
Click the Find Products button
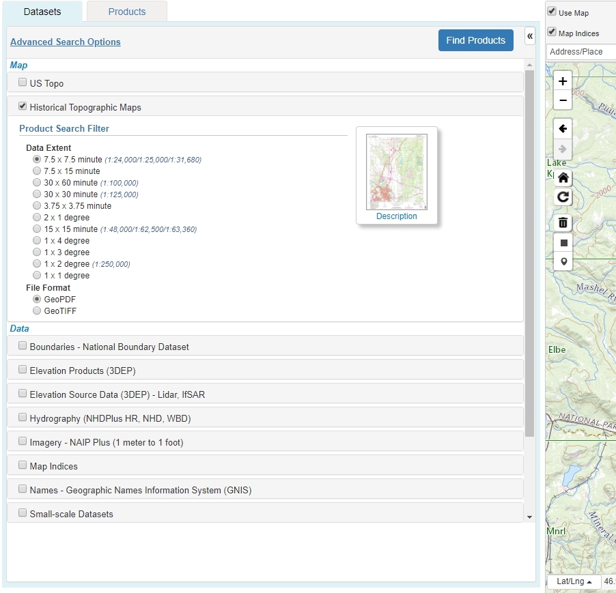[x=475, y=40]
